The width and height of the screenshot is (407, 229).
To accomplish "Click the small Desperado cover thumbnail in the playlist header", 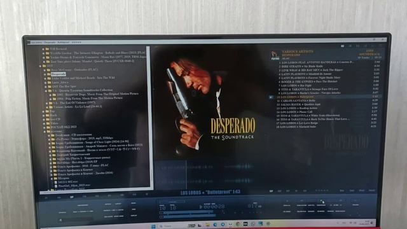I will point(275,55).
